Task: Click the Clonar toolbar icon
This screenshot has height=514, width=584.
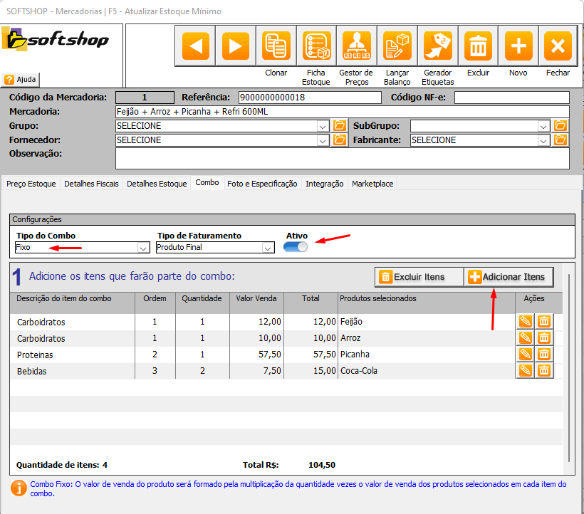Action: (276, 47)
